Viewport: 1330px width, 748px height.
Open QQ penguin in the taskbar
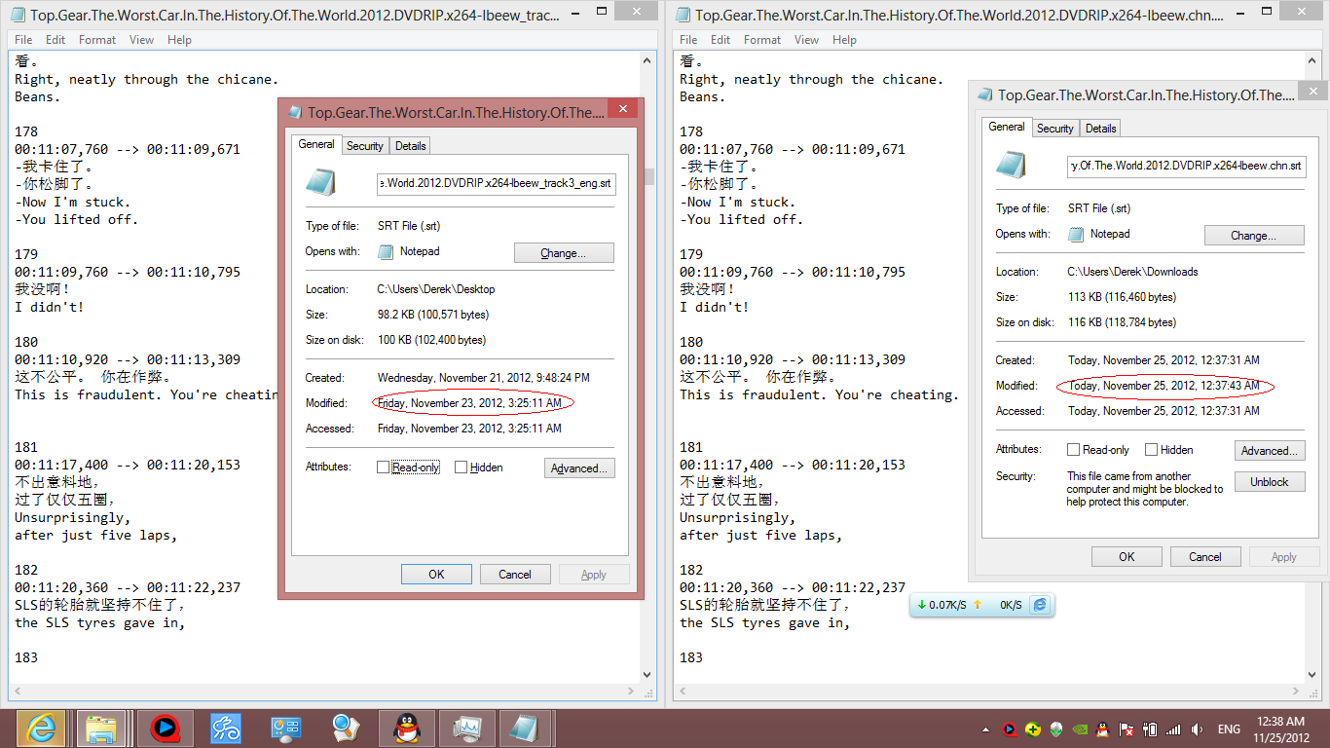click(x=406, y=728)
